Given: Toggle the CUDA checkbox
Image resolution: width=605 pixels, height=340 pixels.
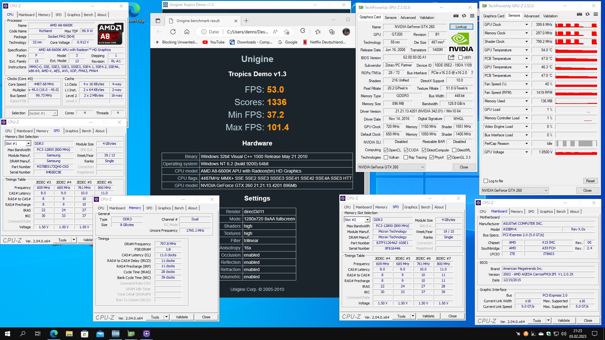Looking at the screenshot, I should click(x=406, y=150).
